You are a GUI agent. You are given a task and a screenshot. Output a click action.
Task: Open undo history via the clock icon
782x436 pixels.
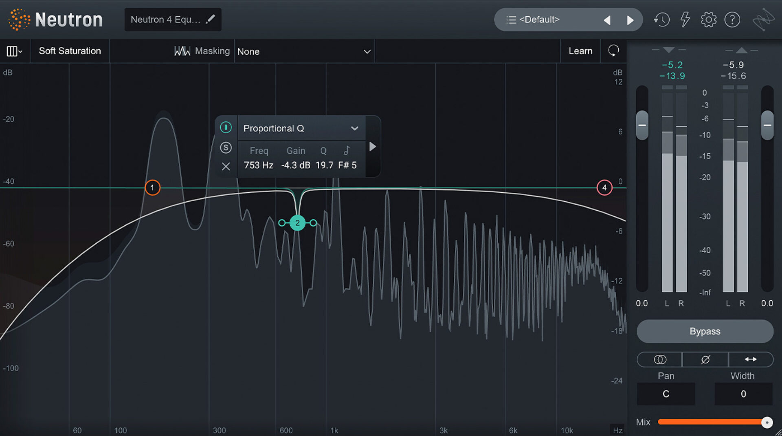point(661,19)
